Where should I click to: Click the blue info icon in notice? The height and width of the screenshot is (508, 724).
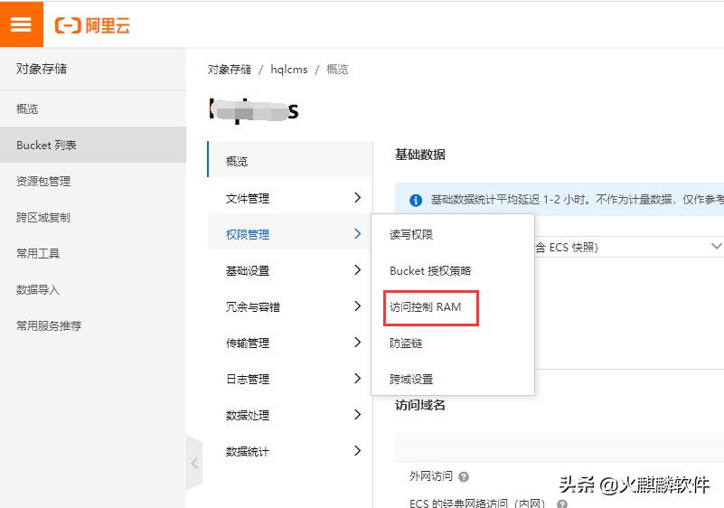[416, 200]
